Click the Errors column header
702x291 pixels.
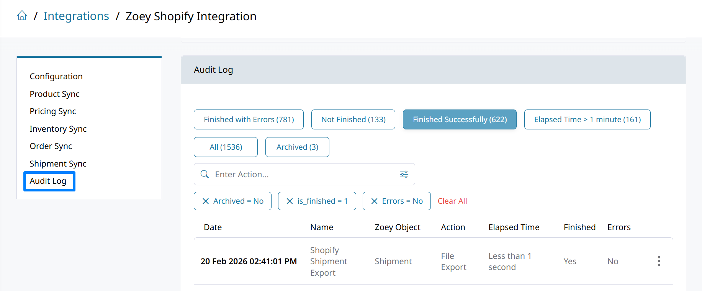click(x=619, y=227)
